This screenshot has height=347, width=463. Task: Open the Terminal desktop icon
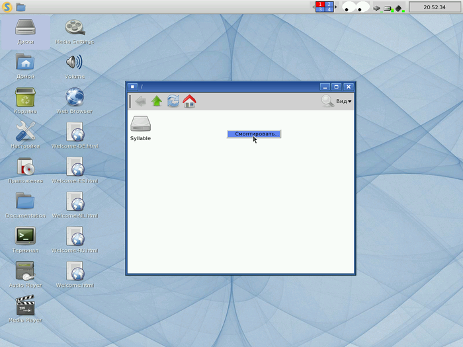(25, 236)
